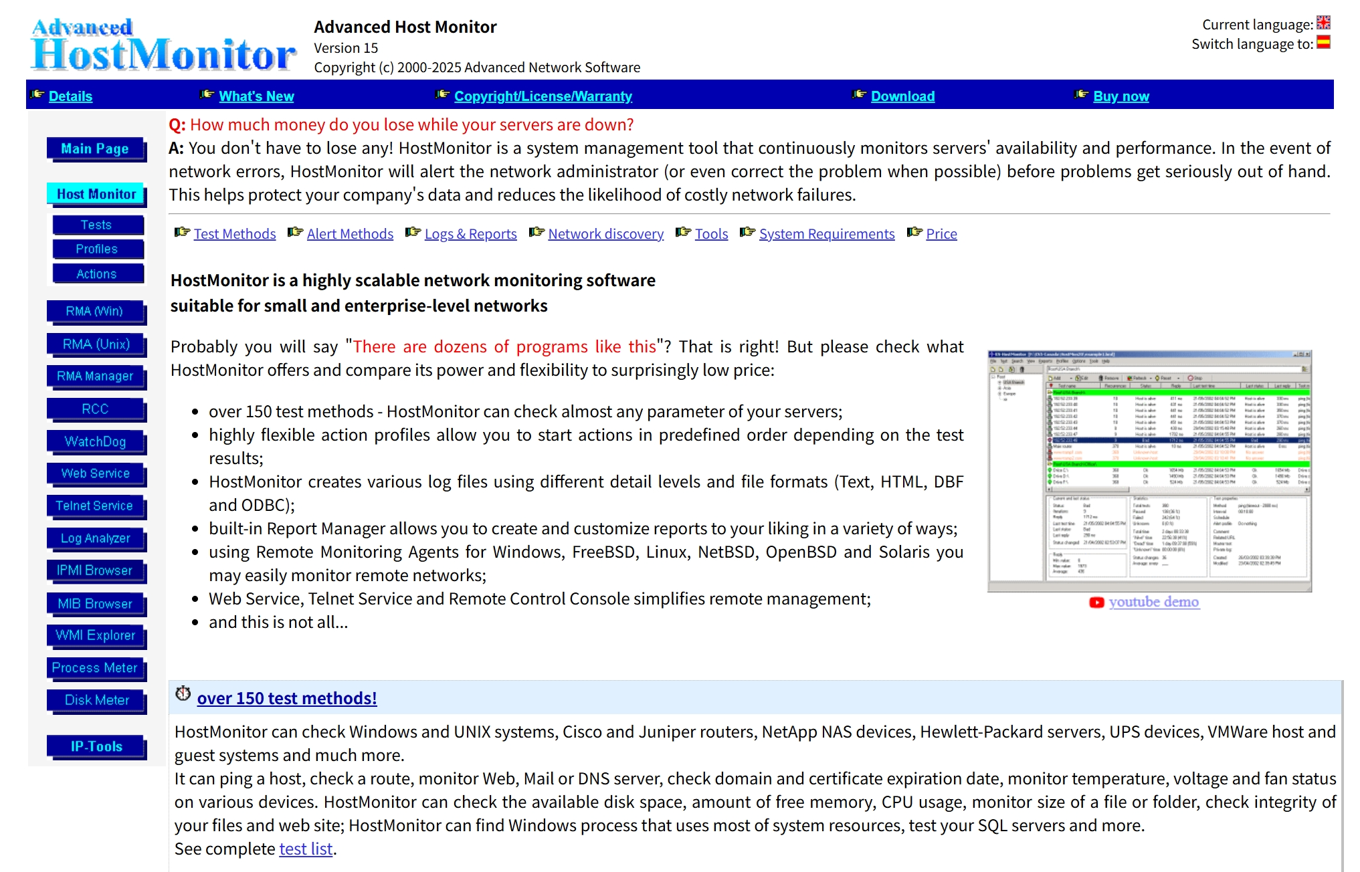Open Log Analyzer sidebar button
The image size is (1360, 872).
coord(96,539)
